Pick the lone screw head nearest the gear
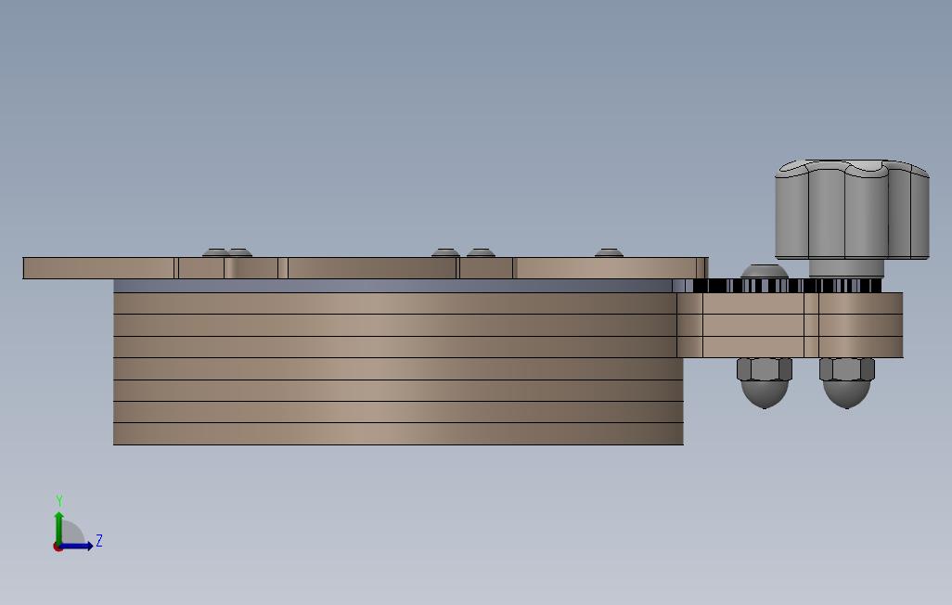The image size is (952, 605). [609, 252]
